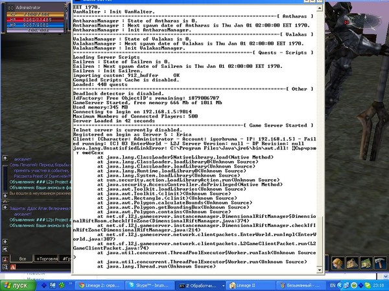Click the Administrator MP bar
Image resolution: width=389 pixels, height=291 pixels.
tap(35, 25)
